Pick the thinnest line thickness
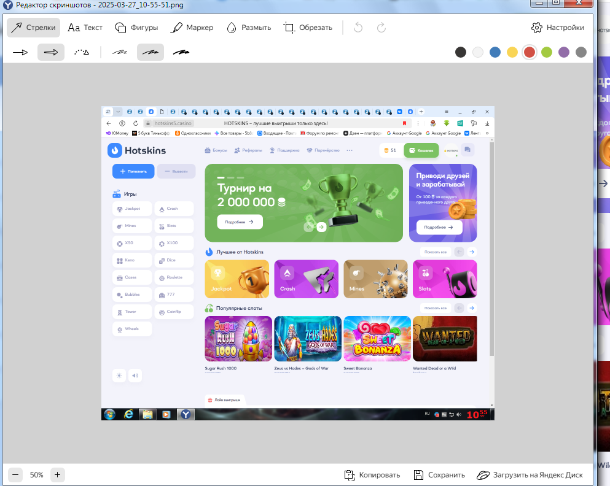This screenshot has height=486, width=610. tap(120, 52)
